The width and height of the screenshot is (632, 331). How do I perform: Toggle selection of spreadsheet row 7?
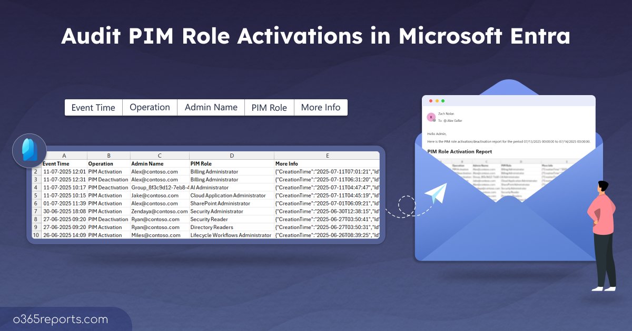pos(36,211)
